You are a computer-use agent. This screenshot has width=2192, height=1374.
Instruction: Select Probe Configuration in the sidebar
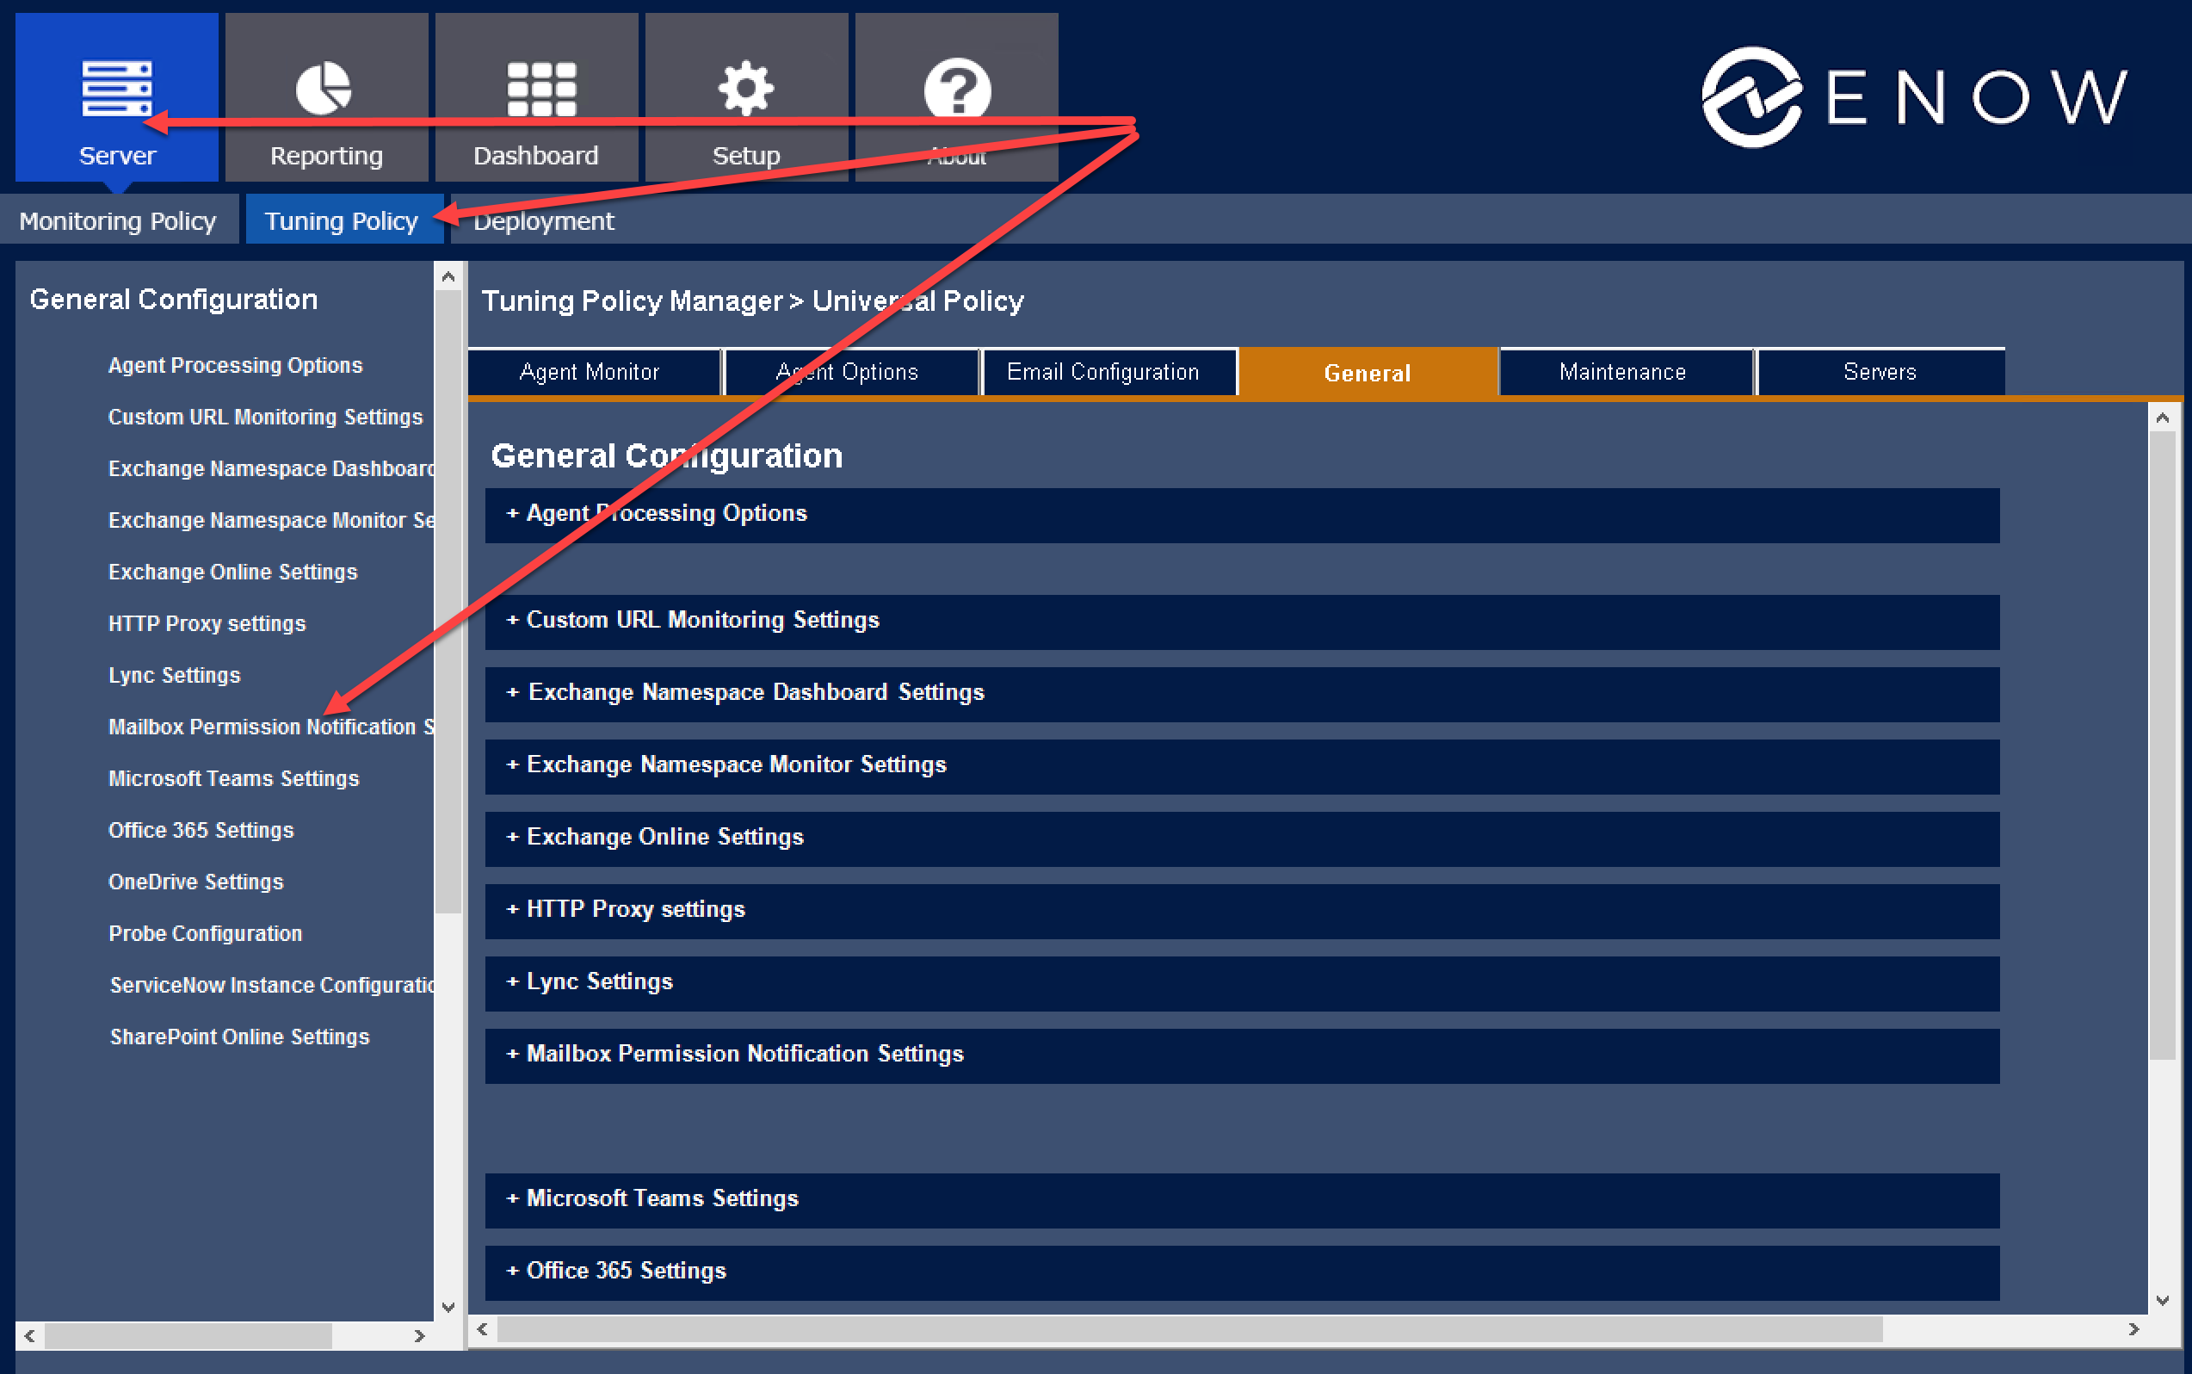(206, 933)
